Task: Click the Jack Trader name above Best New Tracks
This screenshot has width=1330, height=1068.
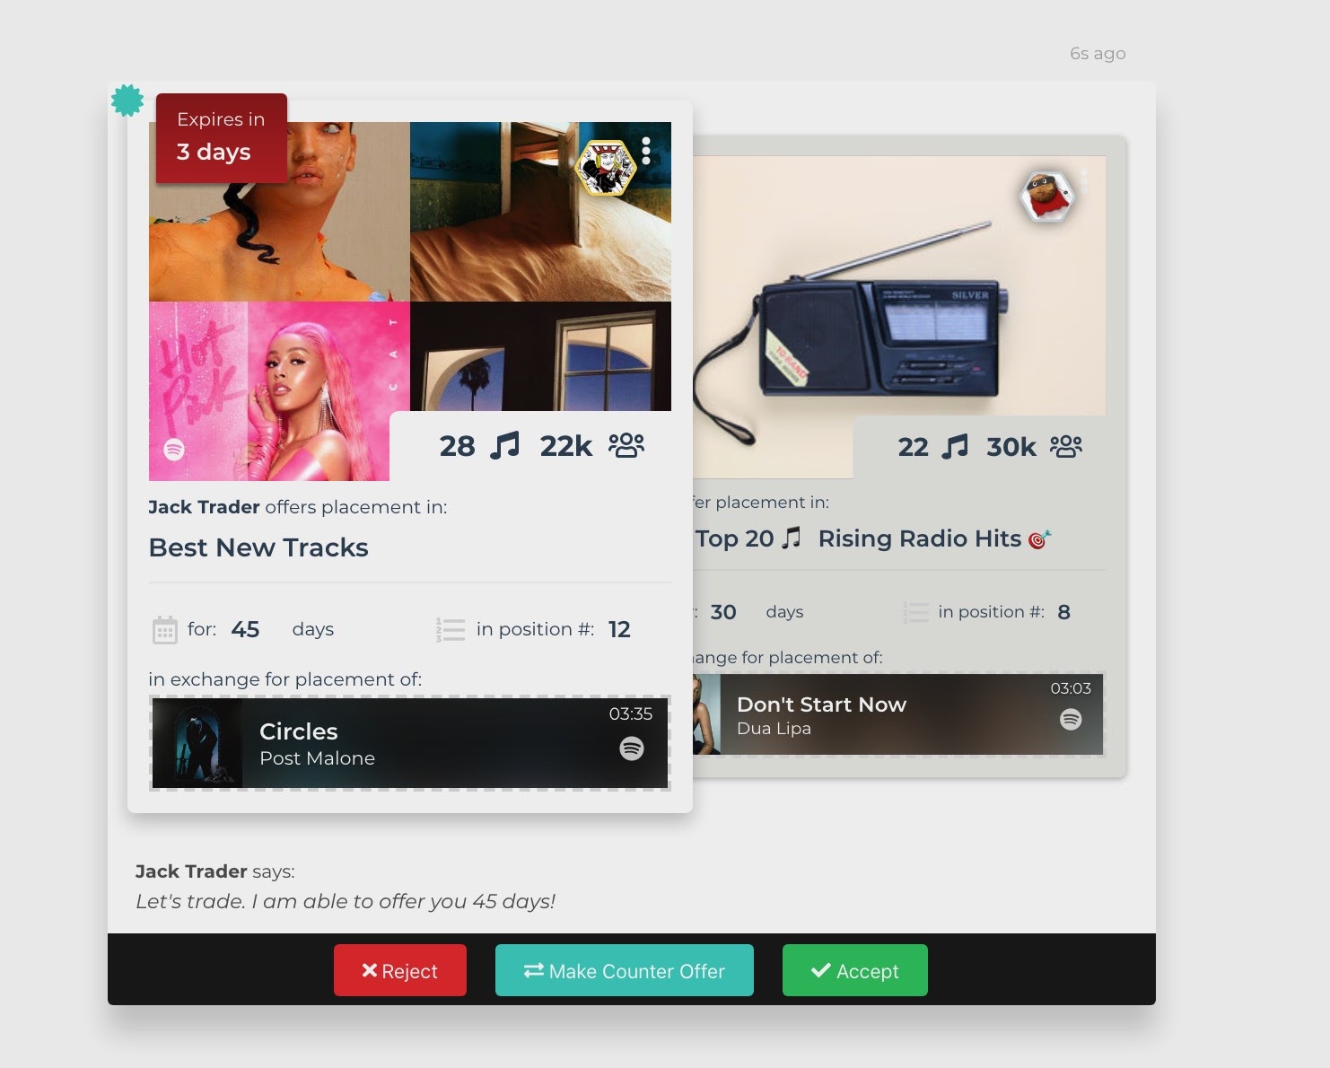Action: [x=204, y=507]
